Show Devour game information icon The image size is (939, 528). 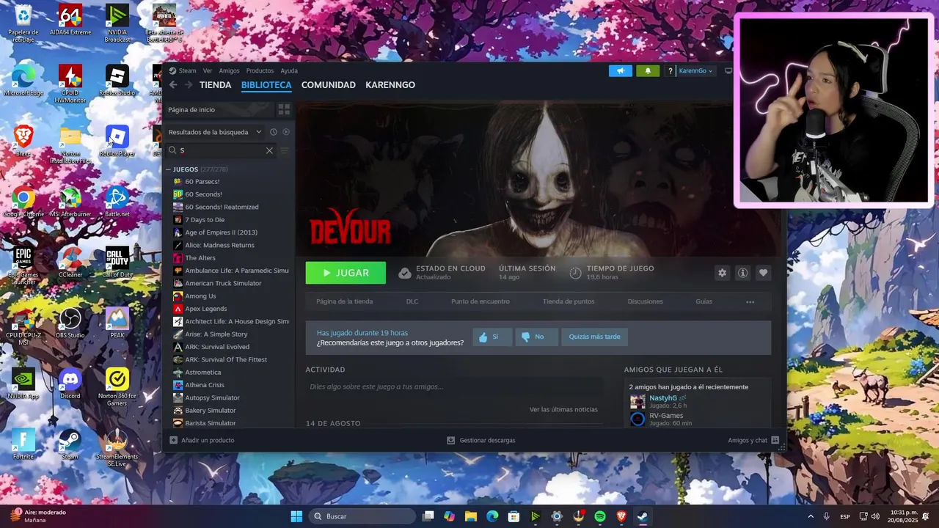[742, 273]
